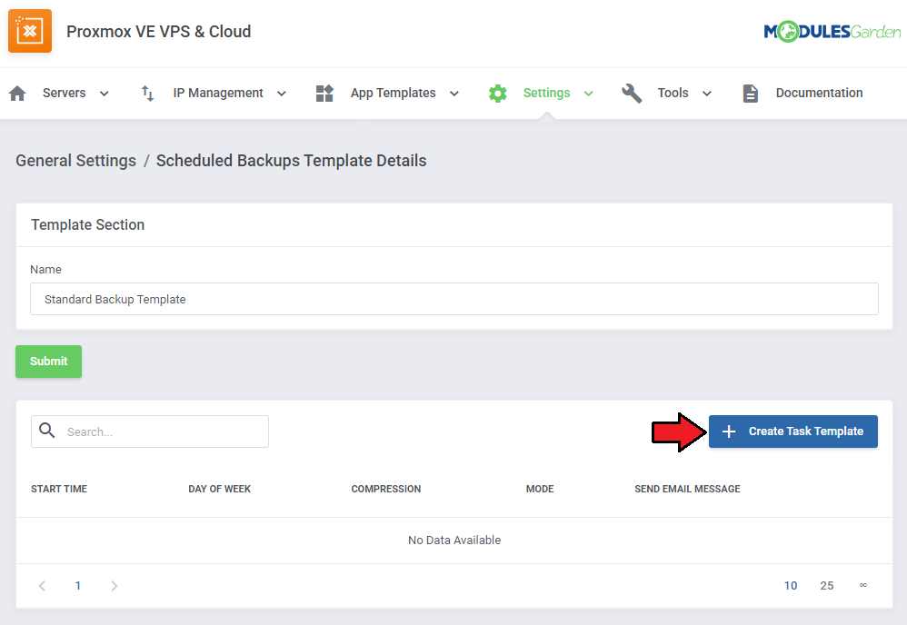The image size is (907, 625).
Task: Click the orange Proxmox VE module logo
Action: [x=30, y=31]
